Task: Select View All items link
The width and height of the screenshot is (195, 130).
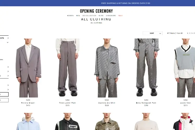Action: coord(179,33)
